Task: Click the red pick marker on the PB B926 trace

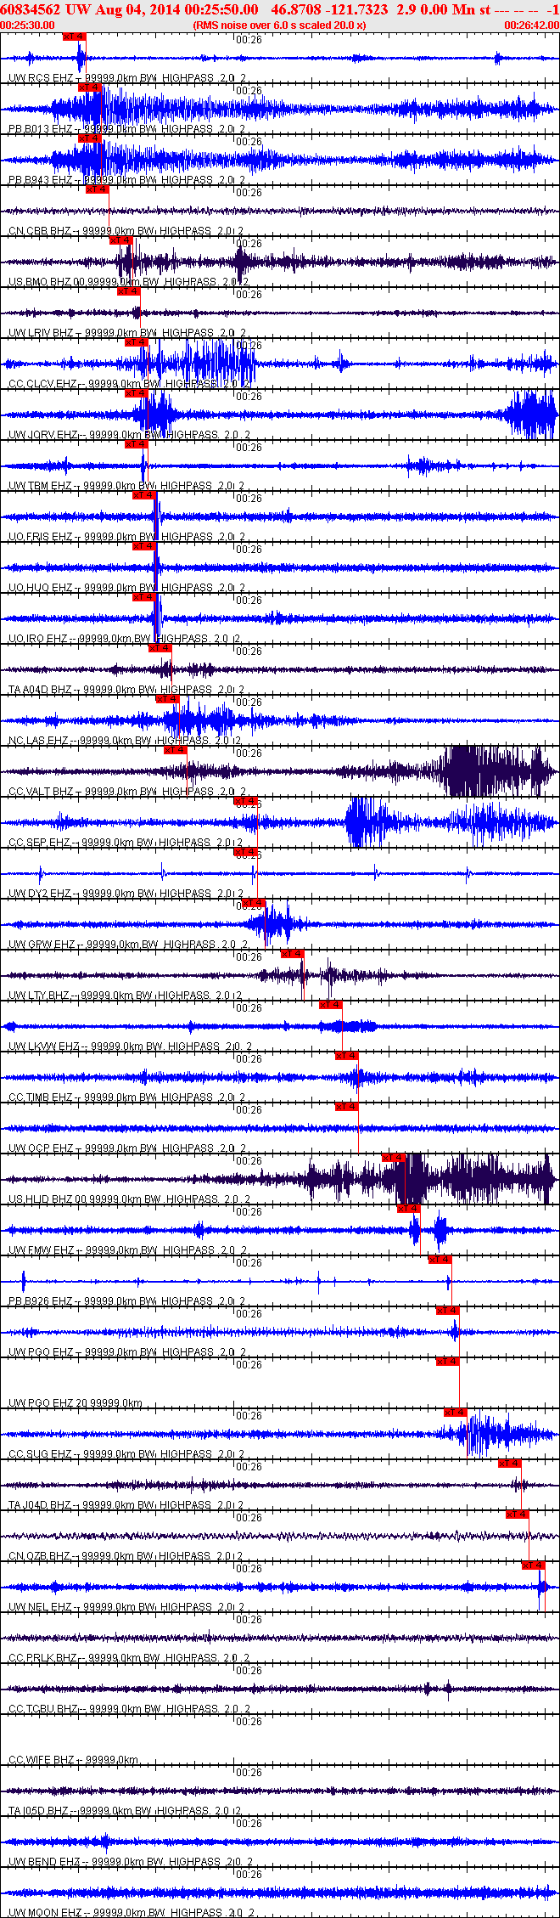Action: (440, 1260)
